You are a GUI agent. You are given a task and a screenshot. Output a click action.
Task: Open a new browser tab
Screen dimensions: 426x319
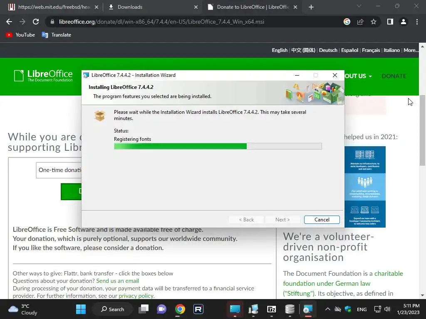[x=311, y=7]
